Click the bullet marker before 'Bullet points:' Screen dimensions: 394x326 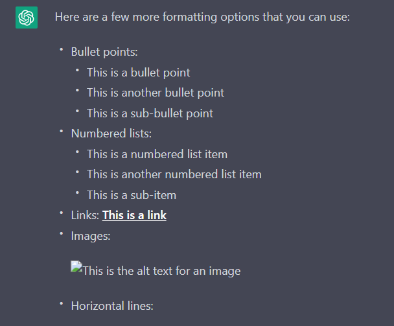click(62, 49)
